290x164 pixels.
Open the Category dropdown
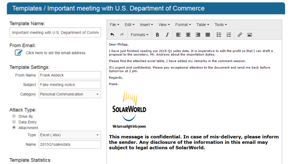70,94
